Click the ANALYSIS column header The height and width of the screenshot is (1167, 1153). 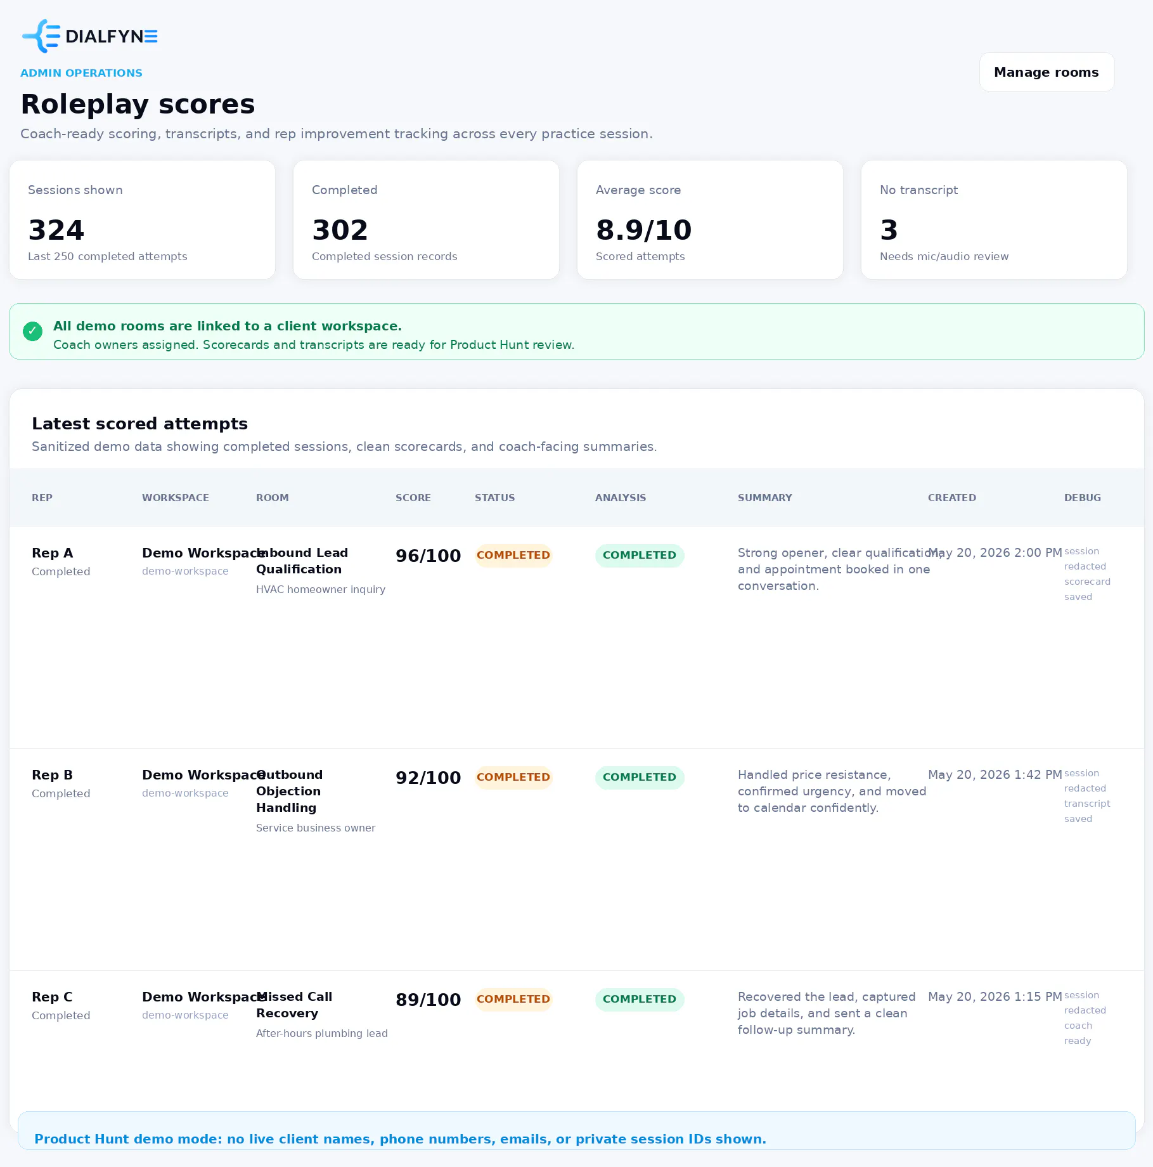tap(621, 498)
